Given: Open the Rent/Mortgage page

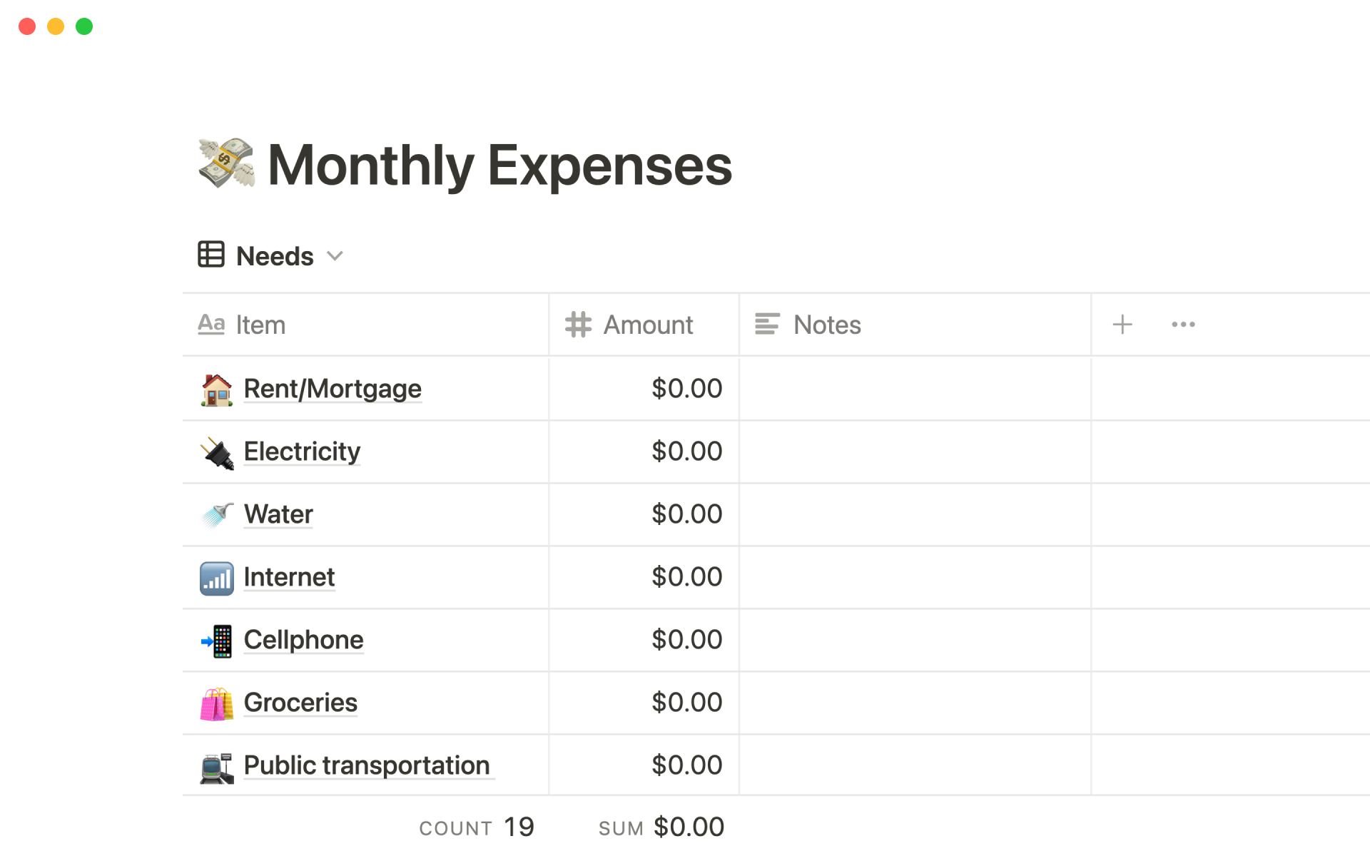Looking at the screenshot, I should point(333,389).
